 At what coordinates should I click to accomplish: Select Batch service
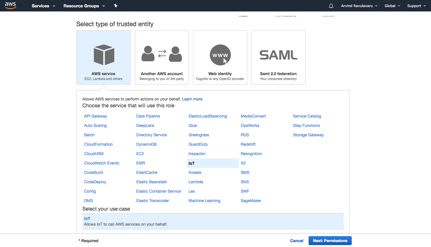point(89,135)
